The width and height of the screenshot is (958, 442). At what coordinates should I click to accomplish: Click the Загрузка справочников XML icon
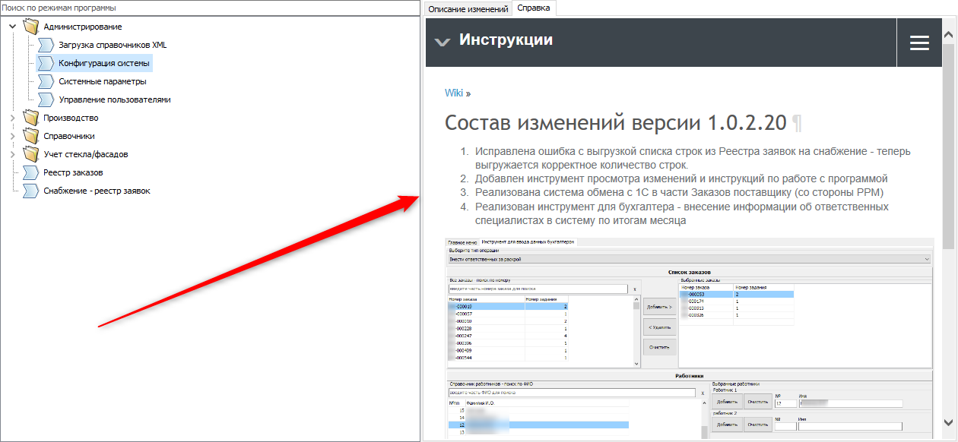(46, 46)
